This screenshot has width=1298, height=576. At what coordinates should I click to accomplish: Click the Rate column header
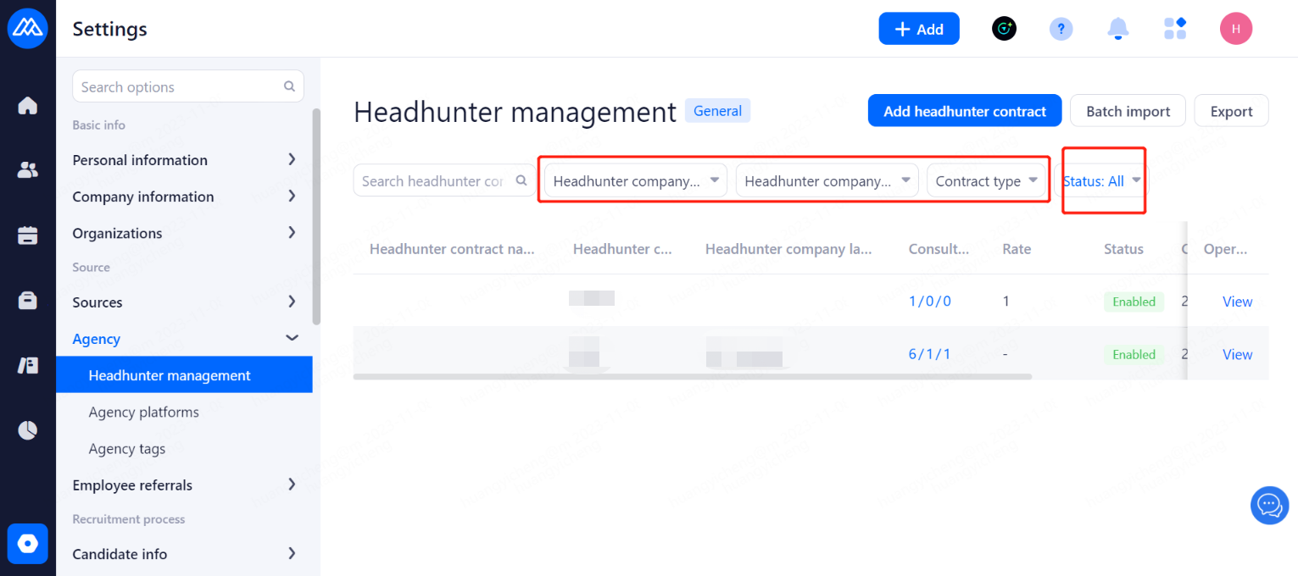1017,249
